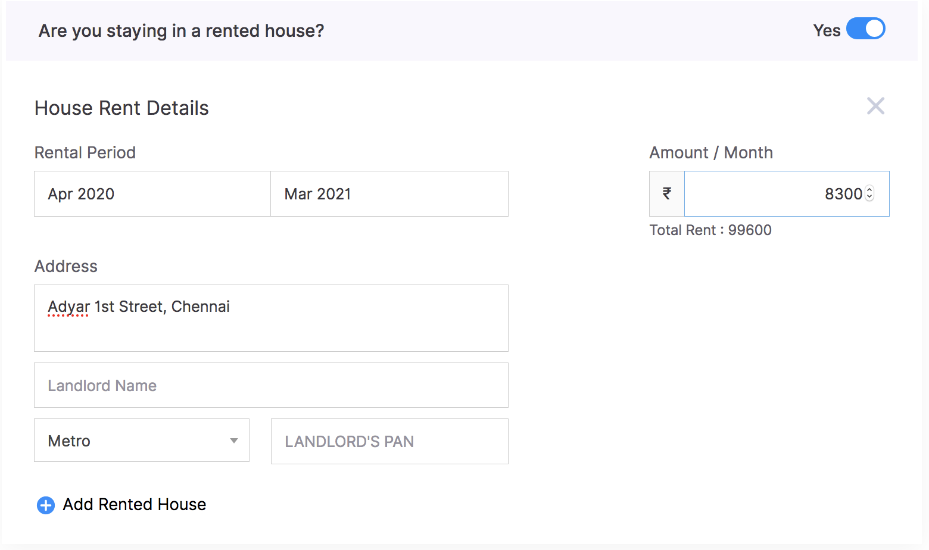Click the Address section label
Viewport: 929px width, 550px height.
click(x=66, y=266)
